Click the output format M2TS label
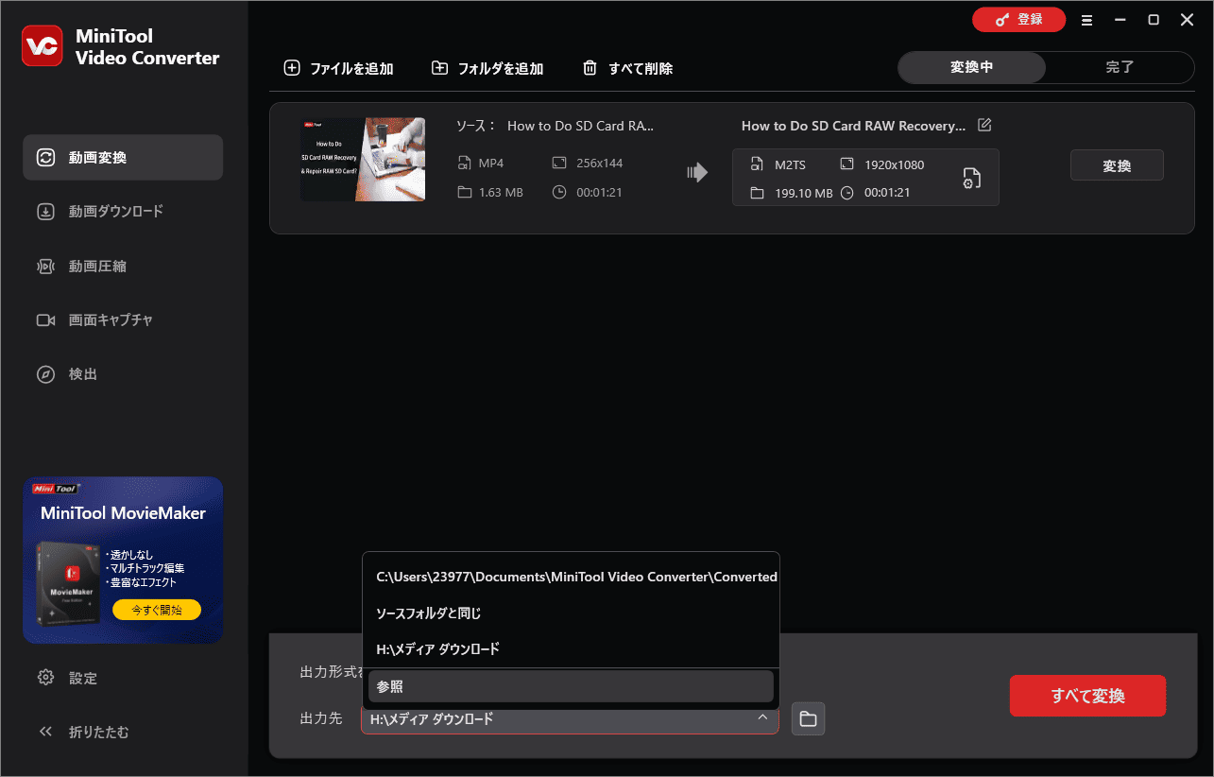This screenshot has height=777, width=1214. click(790, 164)
